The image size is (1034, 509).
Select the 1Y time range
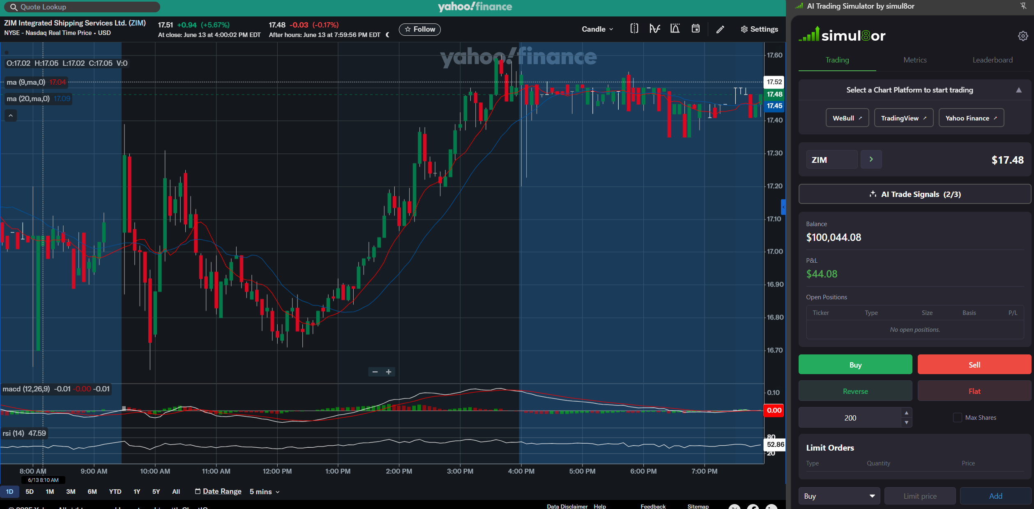click(137, 491)
